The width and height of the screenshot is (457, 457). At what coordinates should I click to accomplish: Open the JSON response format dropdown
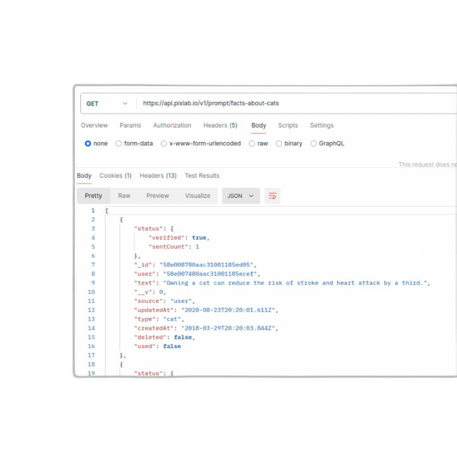tap(241, 195)
